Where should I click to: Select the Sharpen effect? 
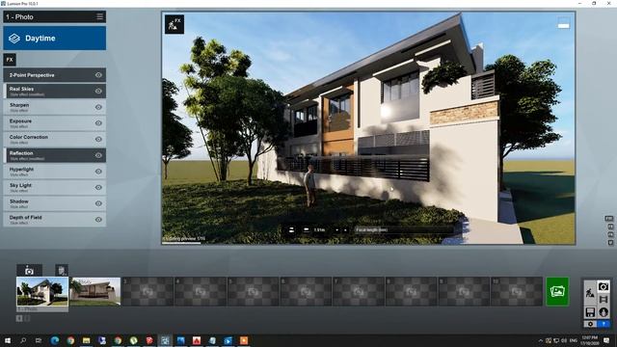pos(55,107)
